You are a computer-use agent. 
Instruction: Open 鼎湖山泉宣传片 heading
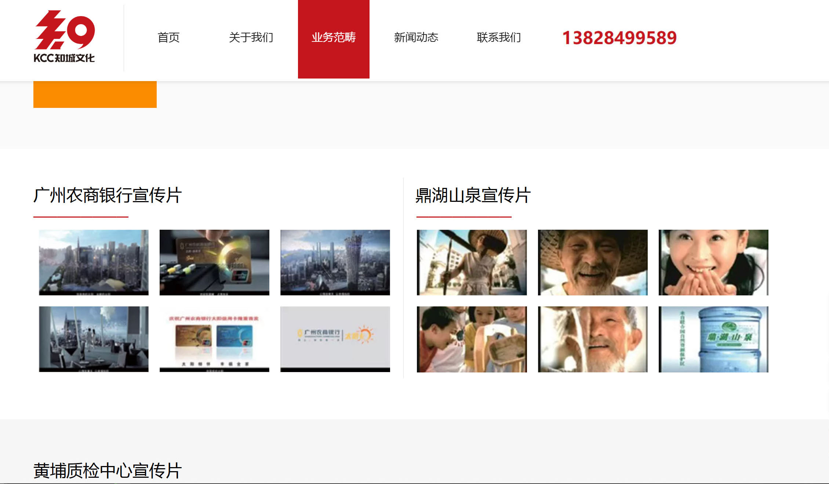tap(473, 195)
